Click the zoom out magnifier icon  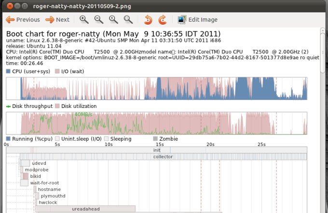98,20
